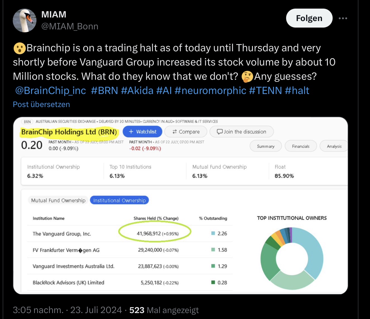Click the Post übersetzen translate link
The image size is (370, 319).
point(42,104)
